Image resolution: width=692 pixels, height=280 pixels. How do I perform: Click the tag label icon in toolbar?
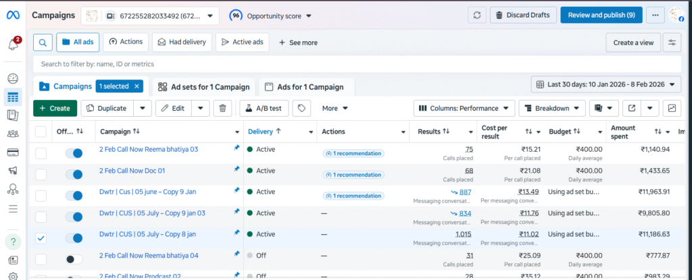(303, 108)
